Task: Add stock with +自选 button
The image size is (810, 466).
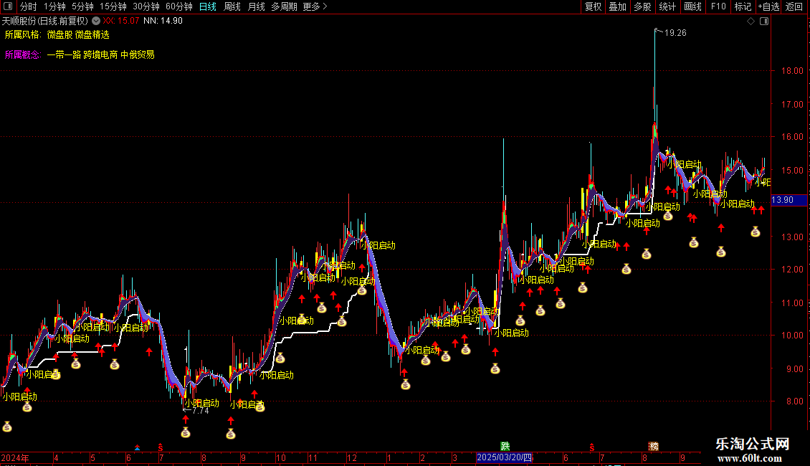Action: click(x=768, y=6)
